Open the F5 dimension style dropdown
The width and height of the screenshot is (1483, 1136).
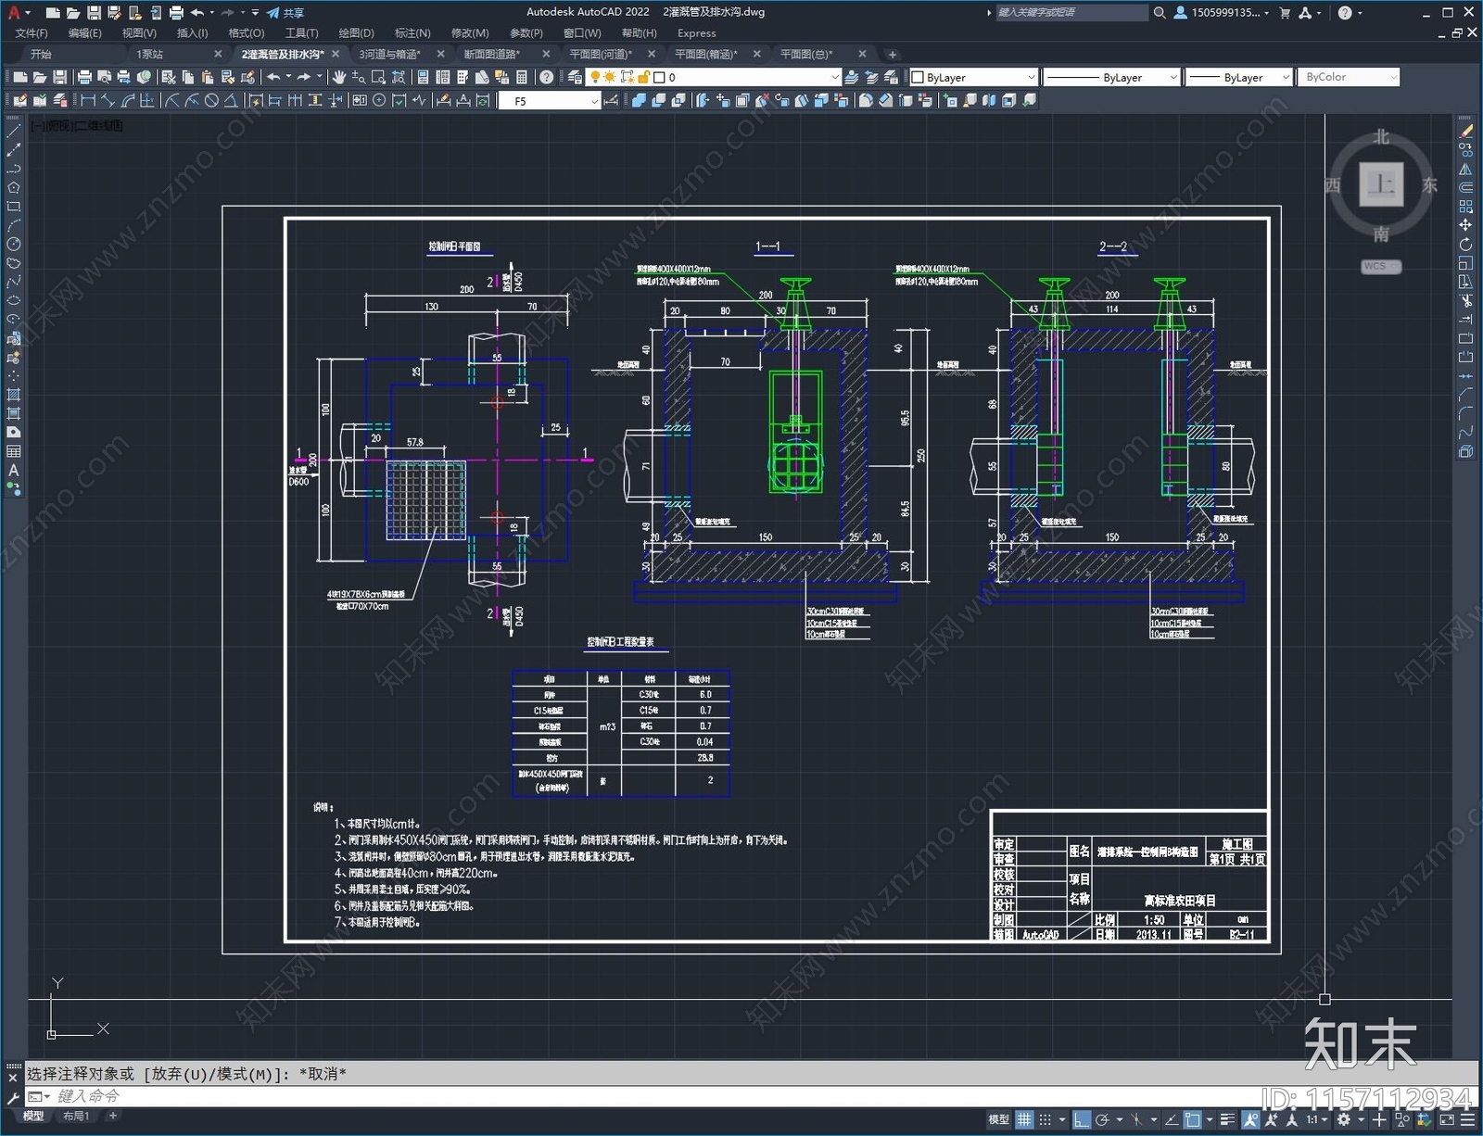coord(550,100)
